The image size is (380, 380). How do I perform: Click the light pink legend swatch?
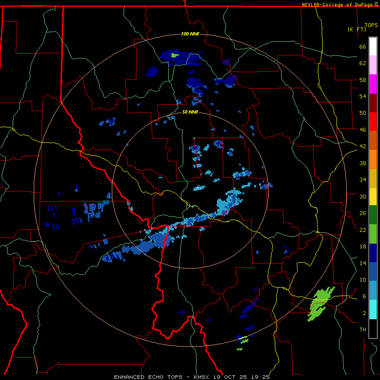click(x=373, y=65)
